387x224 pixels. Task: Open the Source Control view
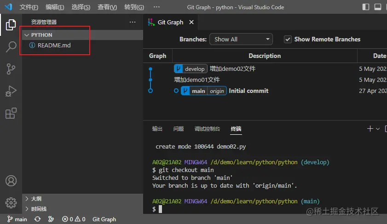point(11,69)
